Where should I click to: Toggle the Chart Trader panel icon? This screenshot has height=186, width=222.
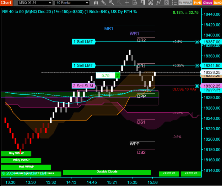coord(143,2)
